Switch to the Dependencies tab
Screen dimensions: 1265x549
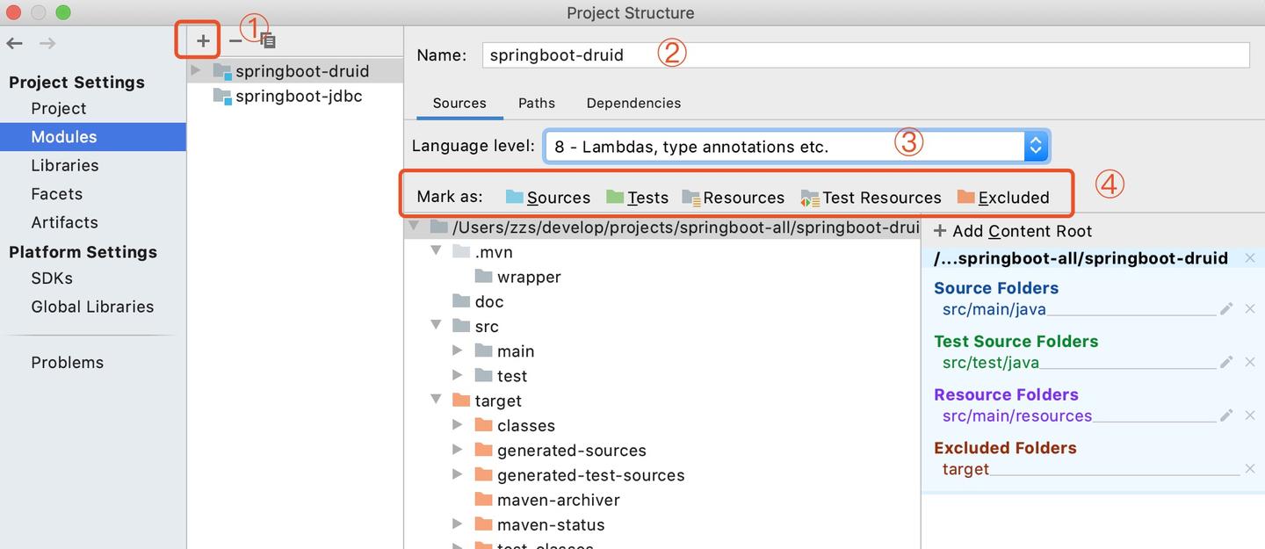pyautogui.click(x=633, y=103)
